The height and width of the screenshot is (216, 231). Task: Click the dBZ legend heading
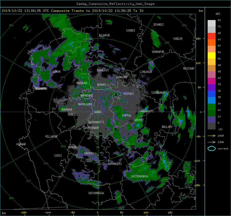[x=218, y=14]
